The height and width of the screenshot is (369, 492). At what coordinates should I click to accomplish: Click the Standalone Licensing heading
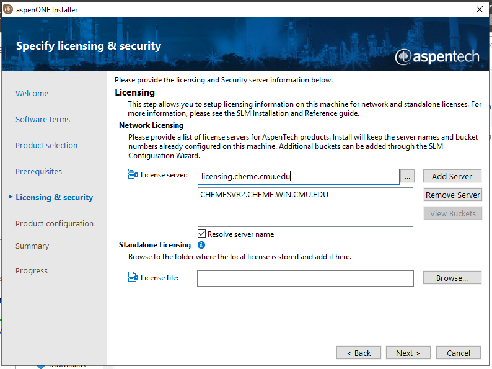pos(155,245)
